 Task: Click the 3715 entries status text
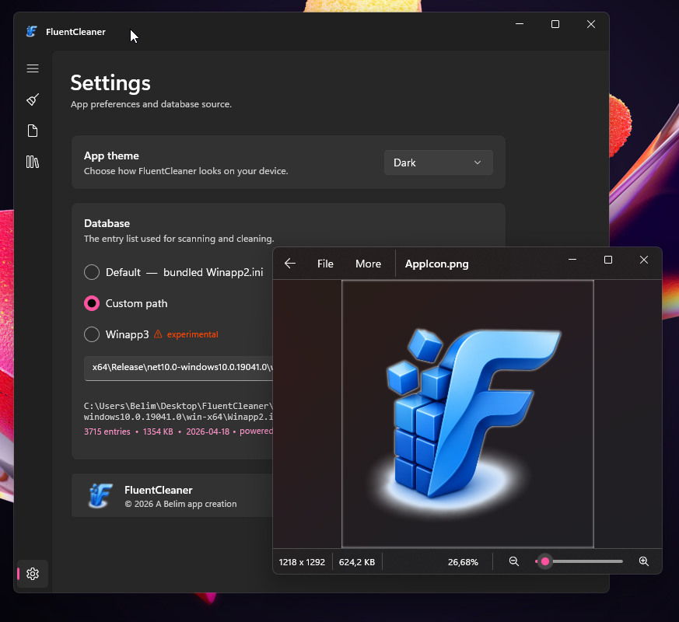(x=107, y=432)
